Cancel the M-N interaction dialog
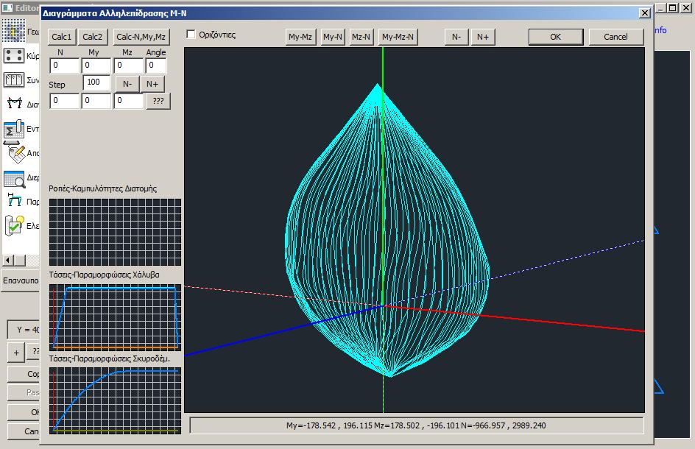695x449 pixels. click(x=615, y=37)
